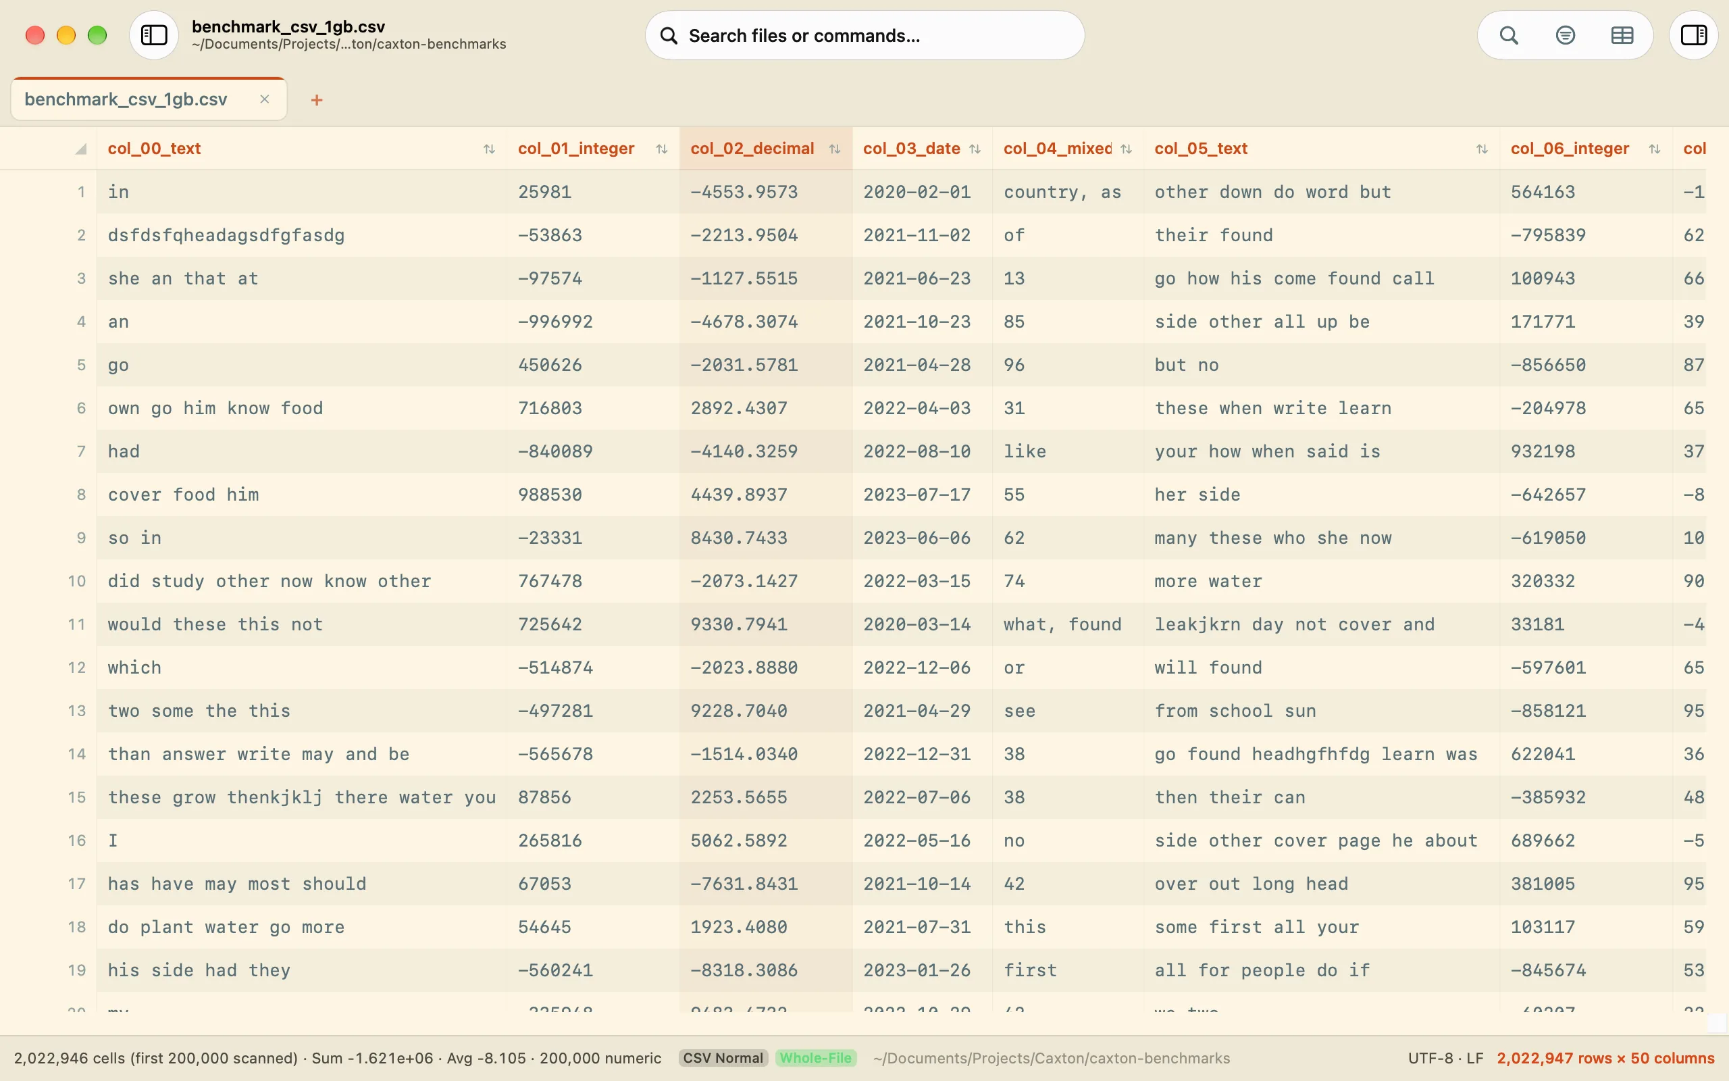Click the cells summary text in status bar
This screenshot has height=1081, width=1729.
click(x=337, y=1058)
